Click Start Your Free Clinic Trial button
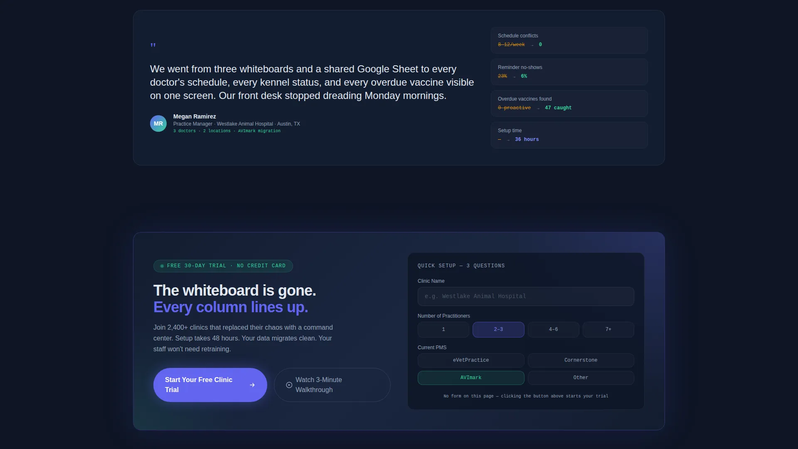The height and width of the screenshot is (449, 798). pyautogui.click(x=210, y=385)
